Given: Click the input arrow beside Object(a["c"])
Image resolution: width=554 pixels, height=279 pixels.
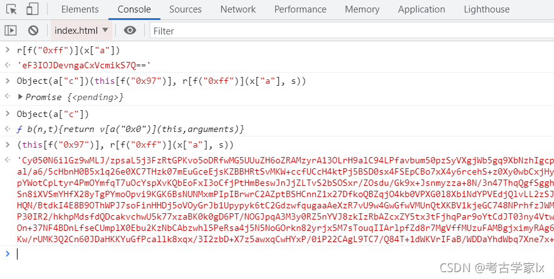Looking at the screenshot, I should tap(8, 113).
